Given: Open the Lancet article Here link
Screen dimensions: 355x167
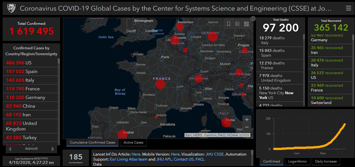Looking at the screenshot, I should (x=136, y=154).
